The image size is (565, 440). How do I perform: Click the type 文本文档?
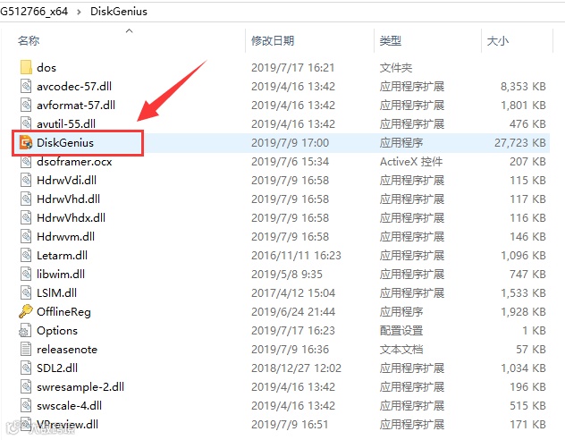[x=401, y=349]
